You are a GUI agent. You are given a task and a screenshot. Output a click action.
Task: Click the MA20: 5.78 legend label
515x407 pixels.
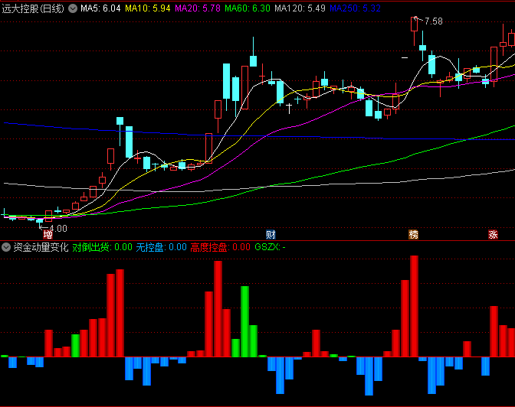pyautogui.click(x=198, y=8)
